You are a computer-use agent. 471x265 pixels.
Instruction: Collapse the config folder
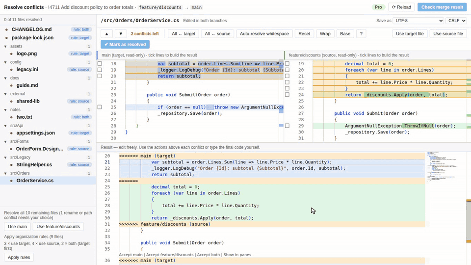[x=5, y=62]
